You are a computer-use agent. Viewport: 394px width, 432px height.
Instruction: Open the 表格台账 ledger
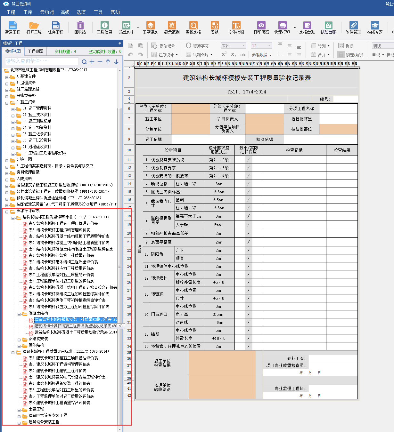click(307, 28)
